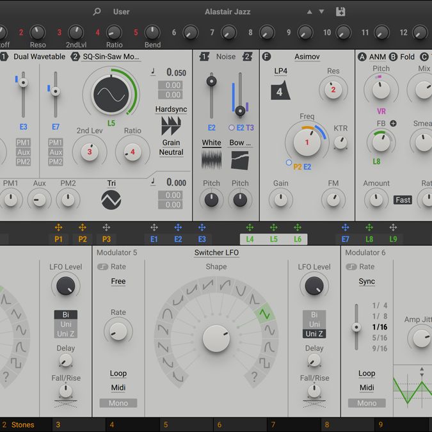Click the drag handle above P2

[x=83, y=227]
